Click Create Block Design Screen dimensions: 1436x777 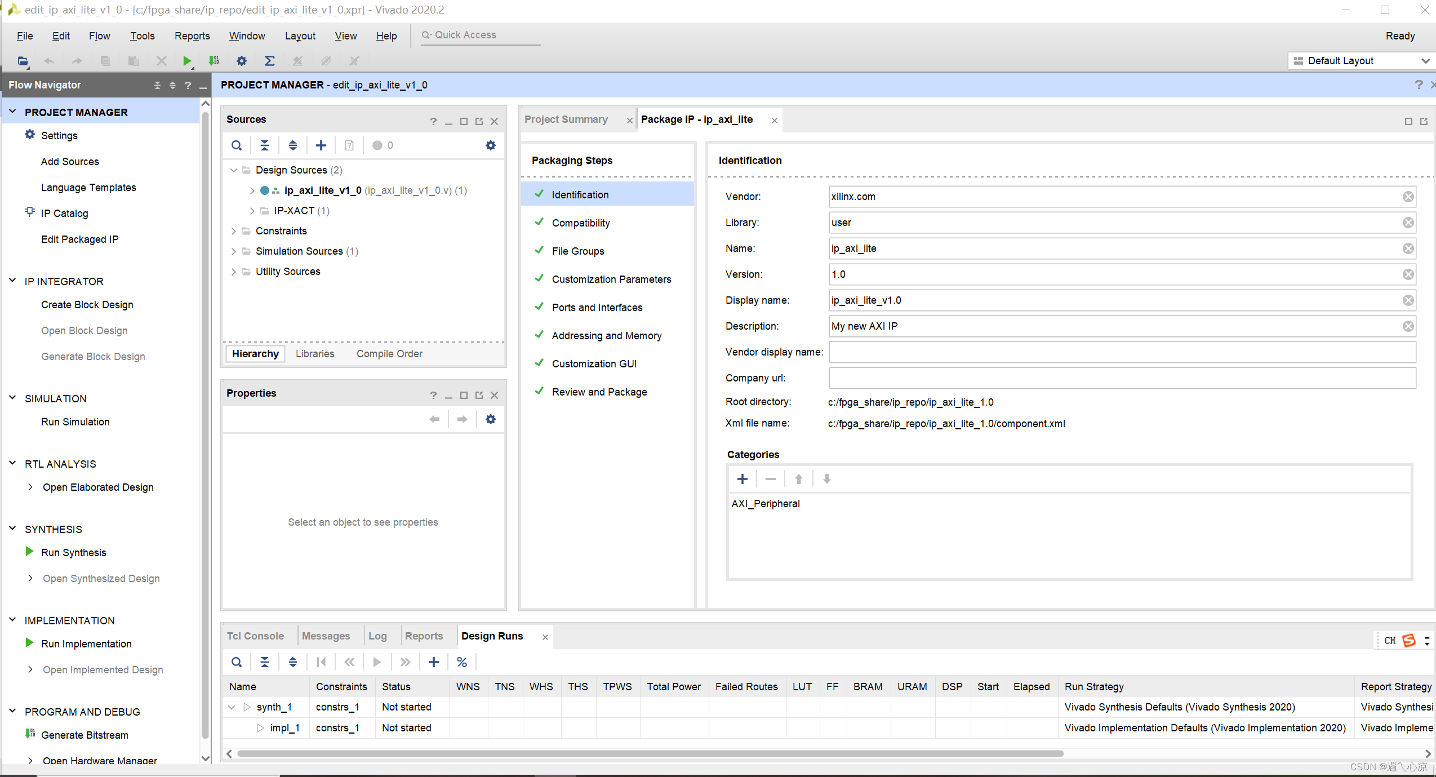coord(87,305)
